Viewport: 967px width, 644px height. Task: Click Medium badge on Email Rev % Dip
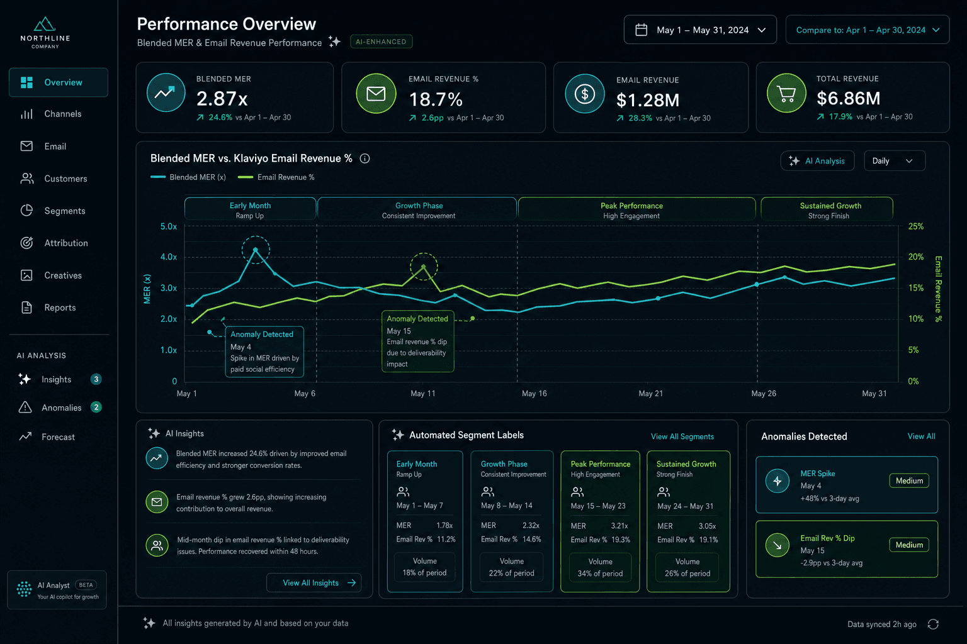(909, 545)
